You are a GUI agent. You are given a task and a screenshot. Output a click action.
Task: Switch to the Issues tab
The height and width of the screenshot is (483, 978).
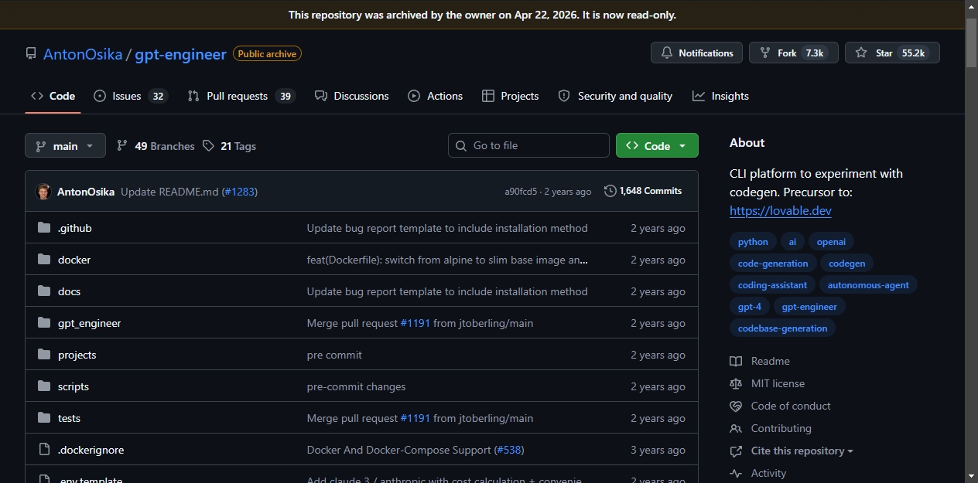click(x=130, y=96)
